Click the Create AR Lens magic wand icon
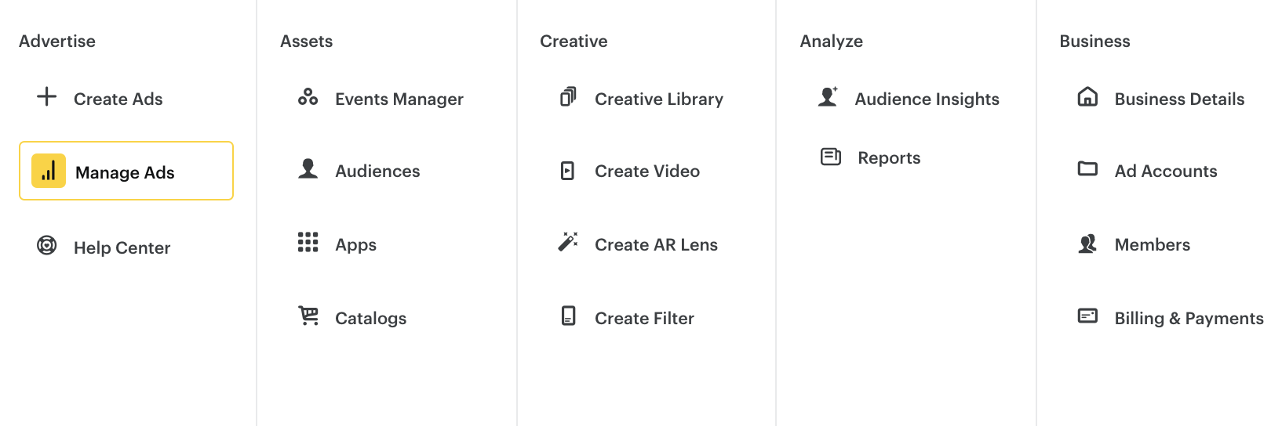1282x426 pixels. click(568, 242)
